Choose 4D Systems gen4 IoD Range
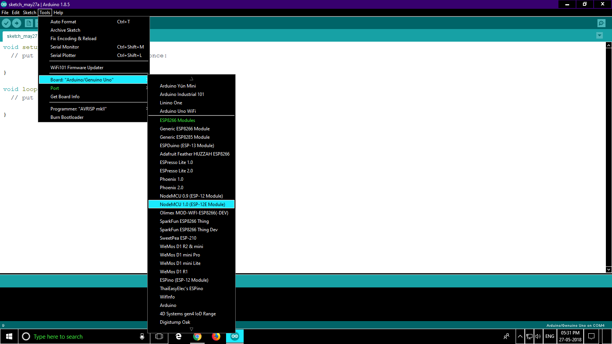This screenshot has width=612, height=344. coord(191,314)
